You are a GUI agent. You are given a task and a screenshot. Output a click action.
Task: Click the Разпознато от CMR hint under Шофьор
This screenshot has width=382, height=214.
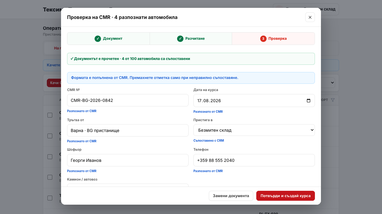click(x=82, y=171)
